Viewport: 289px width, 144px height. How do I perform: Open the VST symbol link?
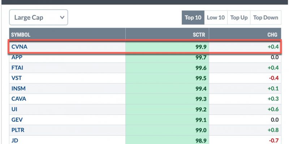coord(16,78)
